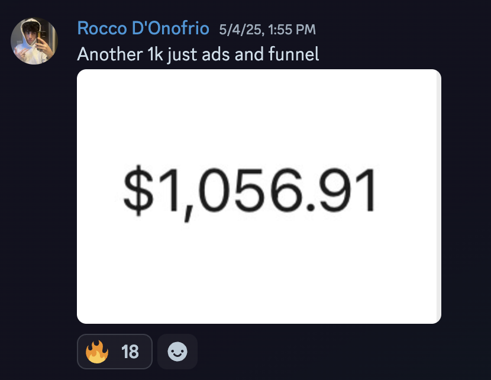Click the $1,056.91 amount in the image

click(250, 192)
